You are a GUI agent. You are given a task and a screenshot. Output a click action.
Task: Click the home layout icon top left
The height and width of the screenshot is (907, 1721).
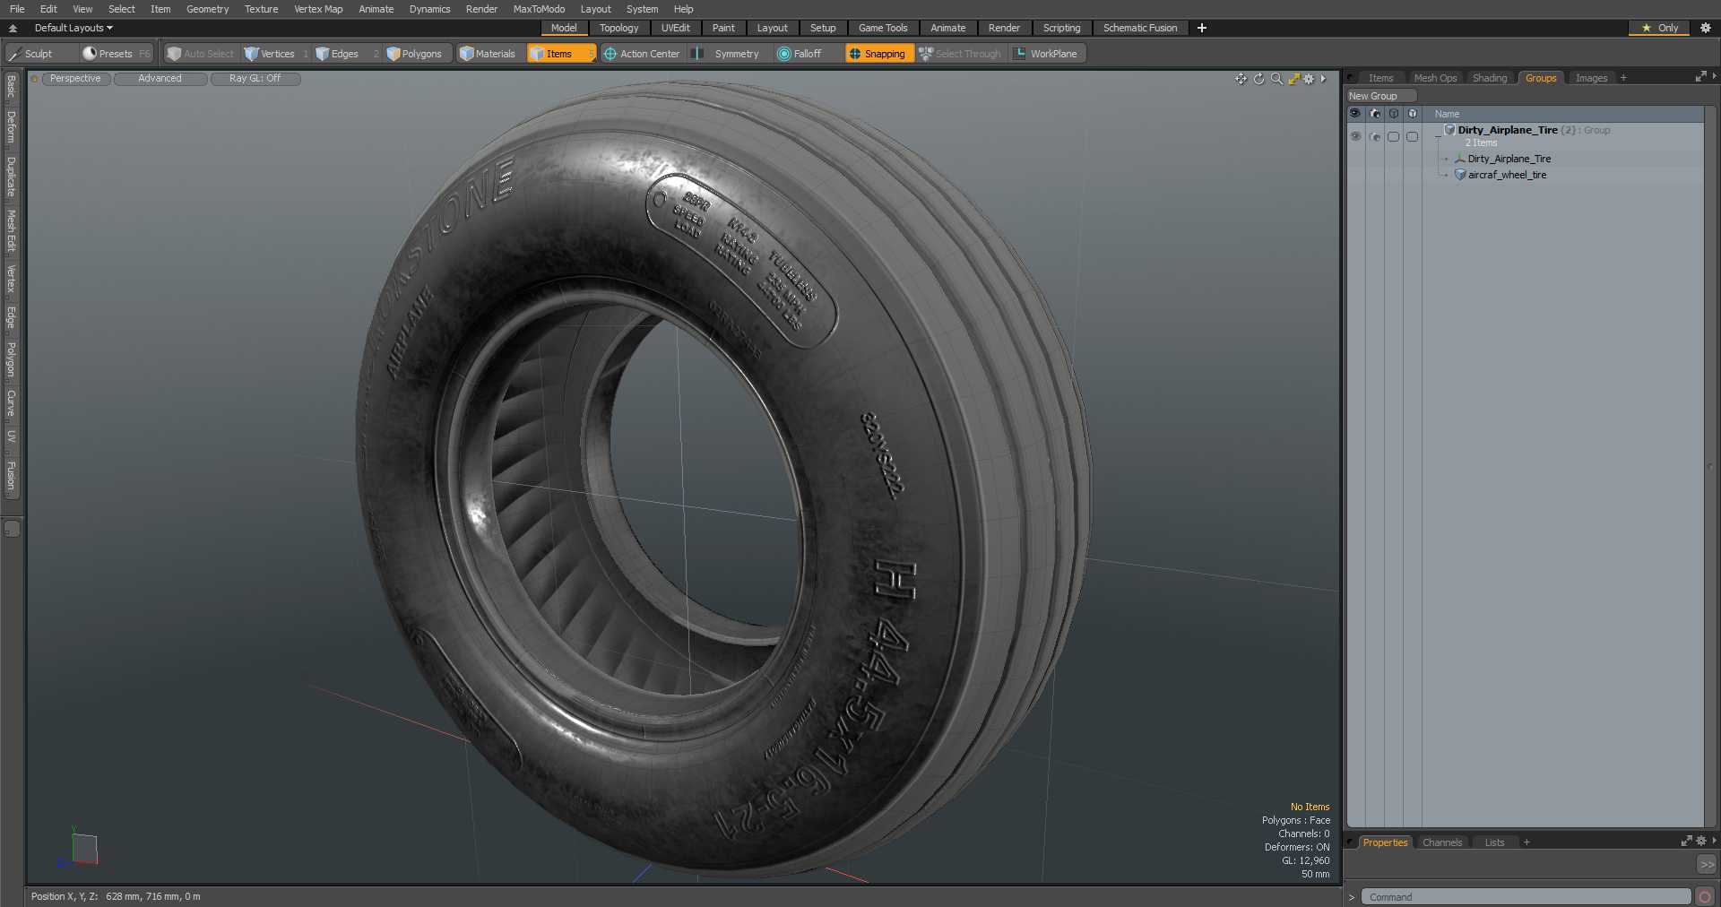point(13,28)
